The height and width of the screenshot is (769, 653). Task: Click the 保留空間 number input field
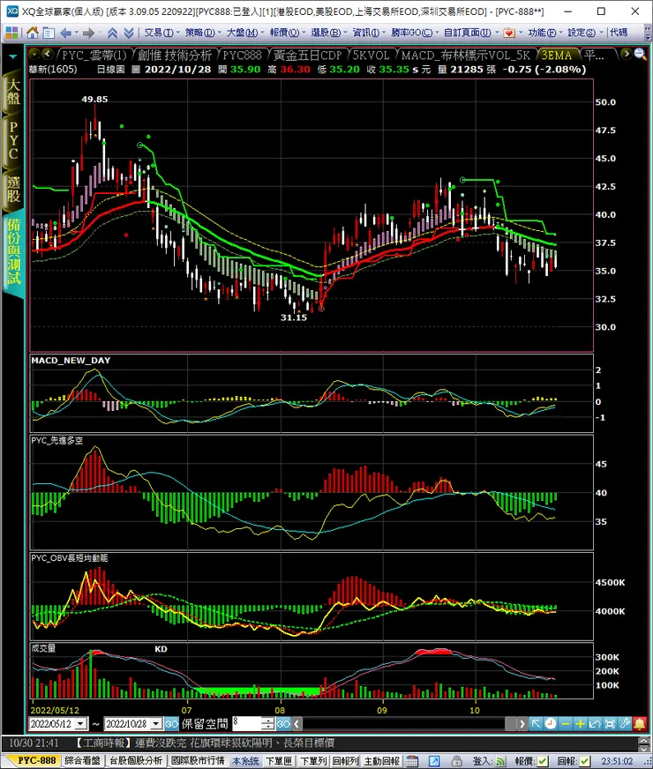pos(247,723)
